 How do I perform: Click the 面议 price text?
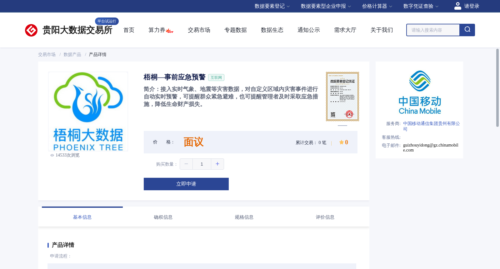tap(193, 142)
